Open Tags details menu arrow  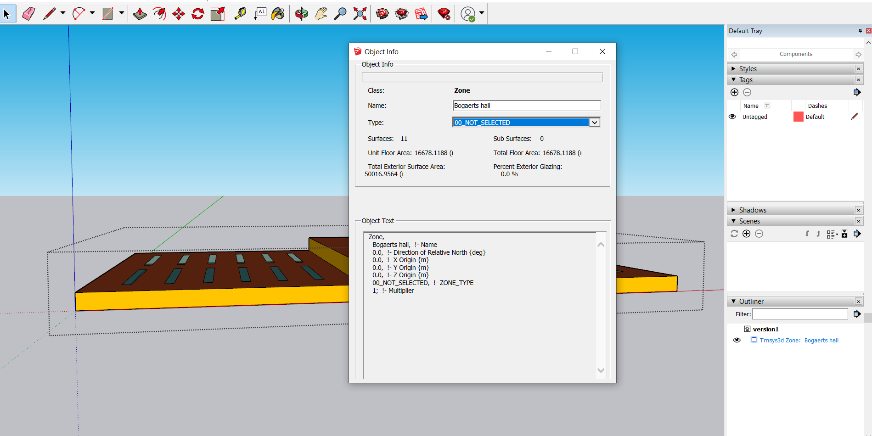coord(857,92)
